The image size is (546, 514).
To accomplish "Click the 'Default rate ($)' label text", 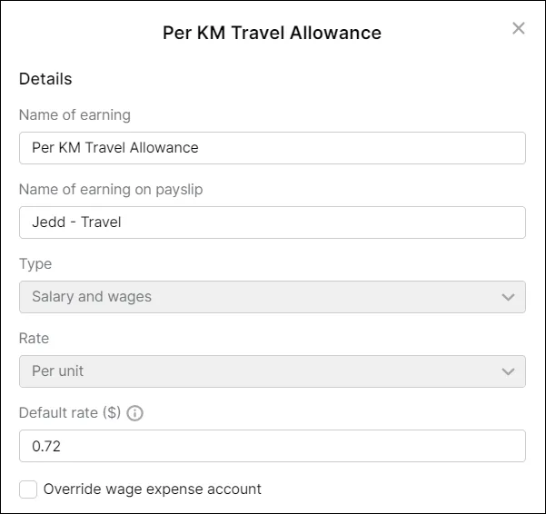I will point(70,413).
